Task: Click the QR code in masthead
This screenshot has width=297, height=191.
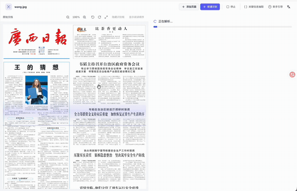Action: pos(42,50)
